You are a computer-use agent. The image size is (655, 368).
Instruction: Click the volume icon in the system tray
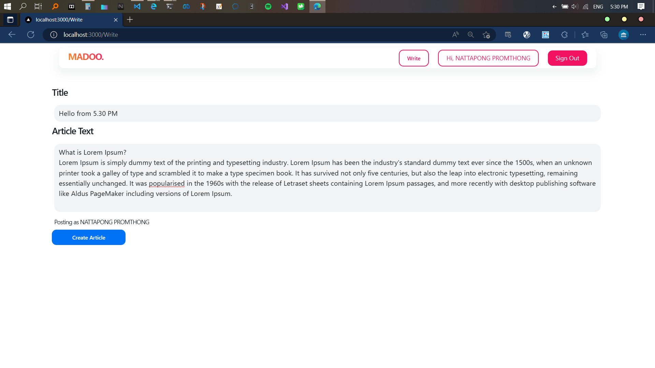(575, 6)
